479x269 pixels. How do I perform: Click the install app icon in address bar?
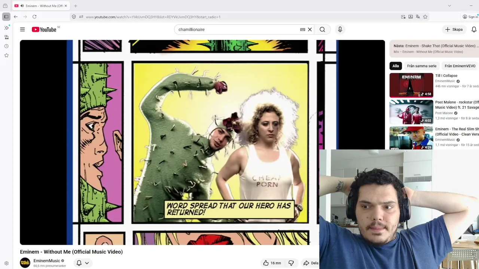[x=411, y=17]
